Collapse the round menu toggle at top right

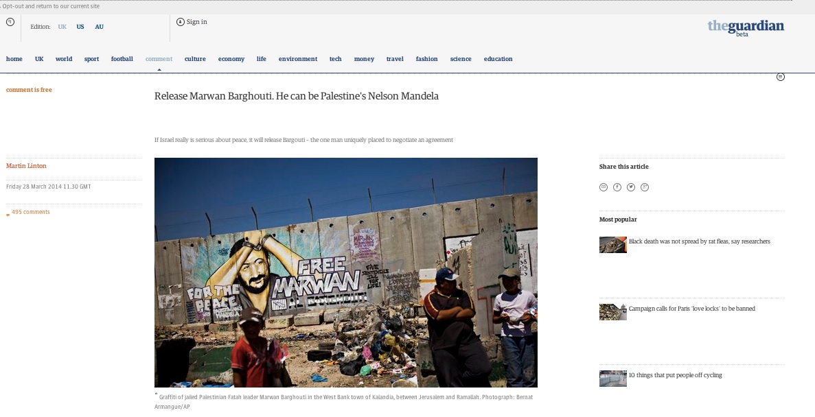(780, 77)
